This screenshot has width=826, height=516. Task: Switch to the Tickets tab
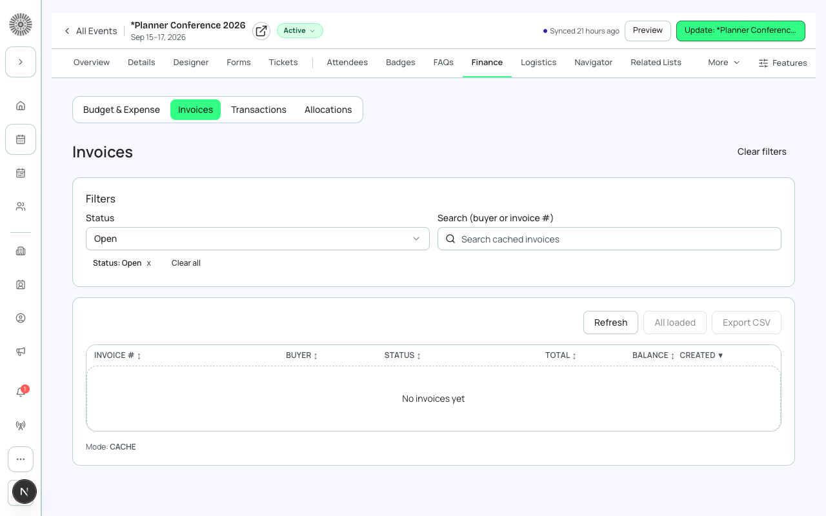click(283, 63)
